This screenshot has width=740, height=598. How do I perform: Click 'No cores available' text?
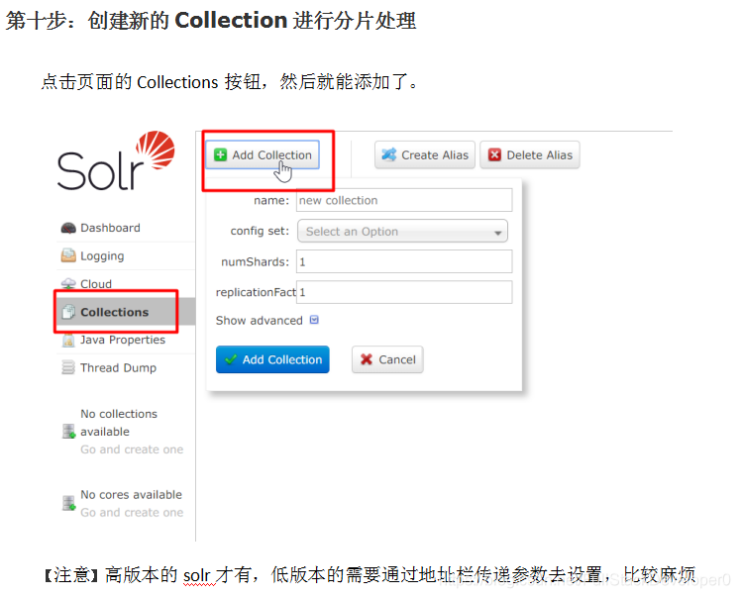tap(131, 495)
